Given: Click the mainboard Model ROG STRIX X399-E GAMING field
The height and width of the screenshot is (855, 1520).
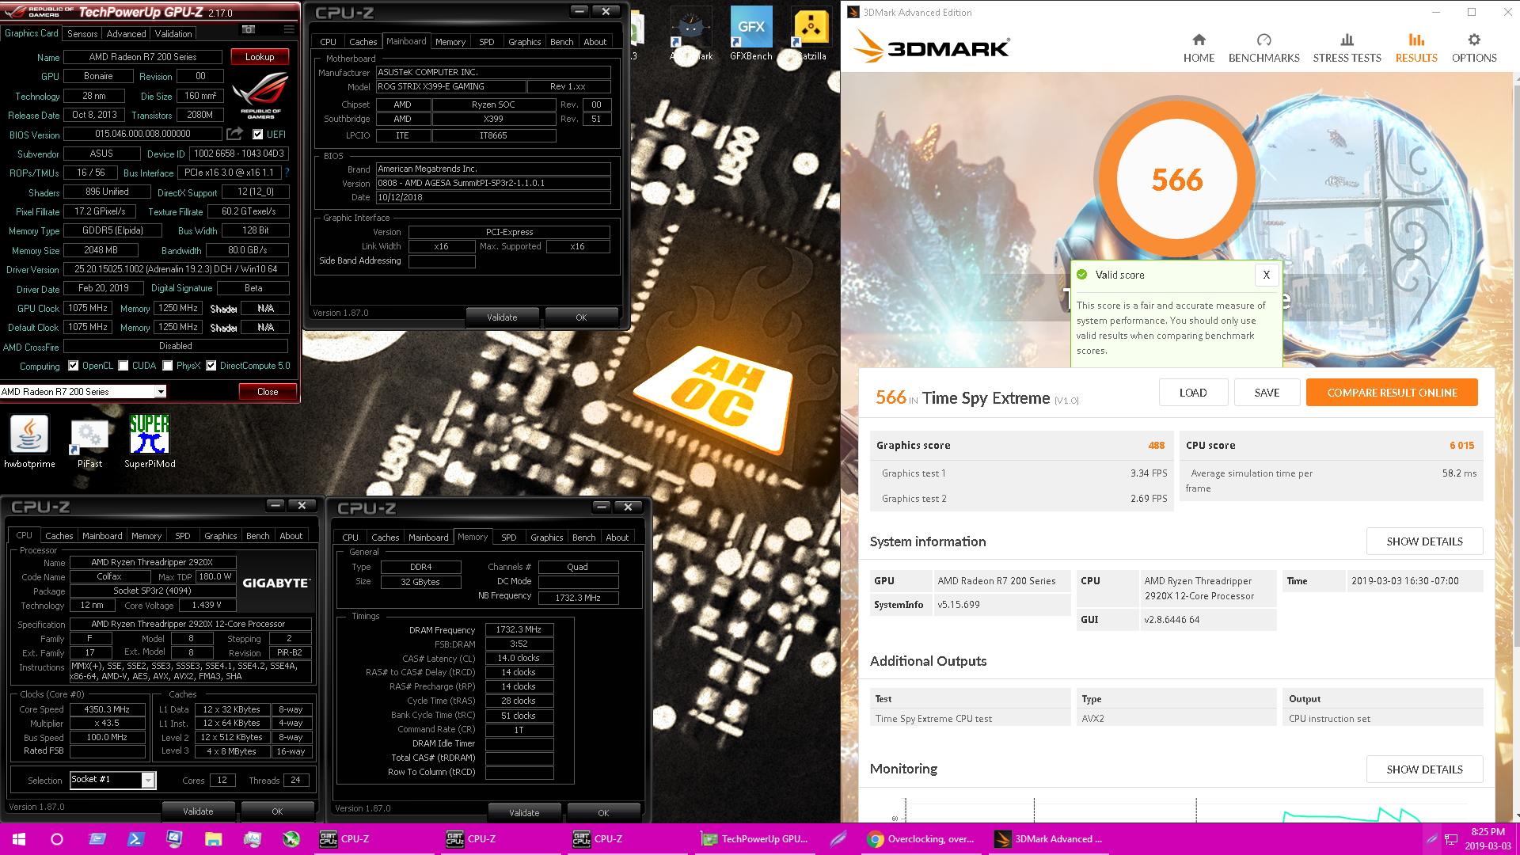Looking at the screenshot, I should (x=450, y=87).
